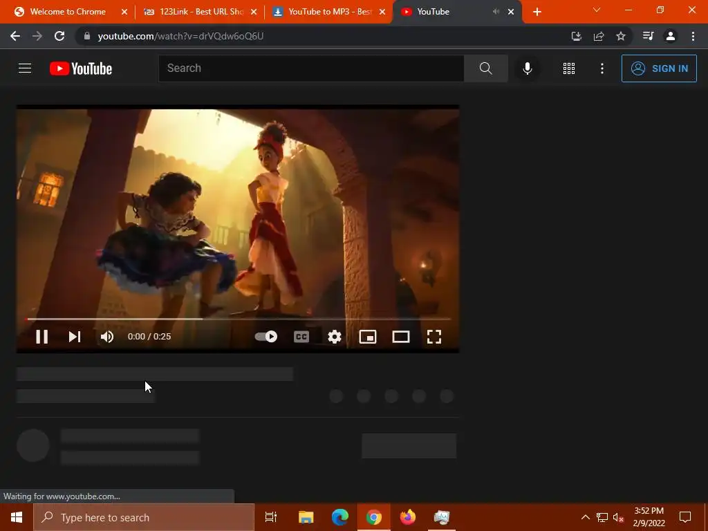Open the clock showing 3:52 PM
The height and width of the screenshot is (531, 708).
(649, 517)
